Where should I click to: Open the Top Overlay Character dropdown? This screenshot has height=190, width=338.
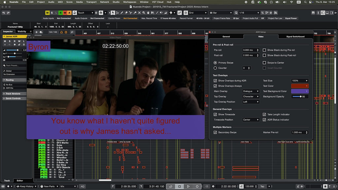[x=251, y=97]
